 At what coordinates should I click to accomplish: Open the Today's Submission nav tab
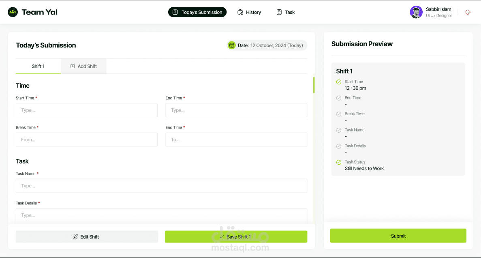coord(197,12)
